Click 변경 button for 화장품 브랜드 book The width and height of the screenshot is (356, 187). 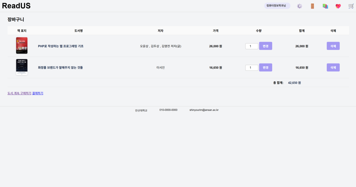point(266,68)
